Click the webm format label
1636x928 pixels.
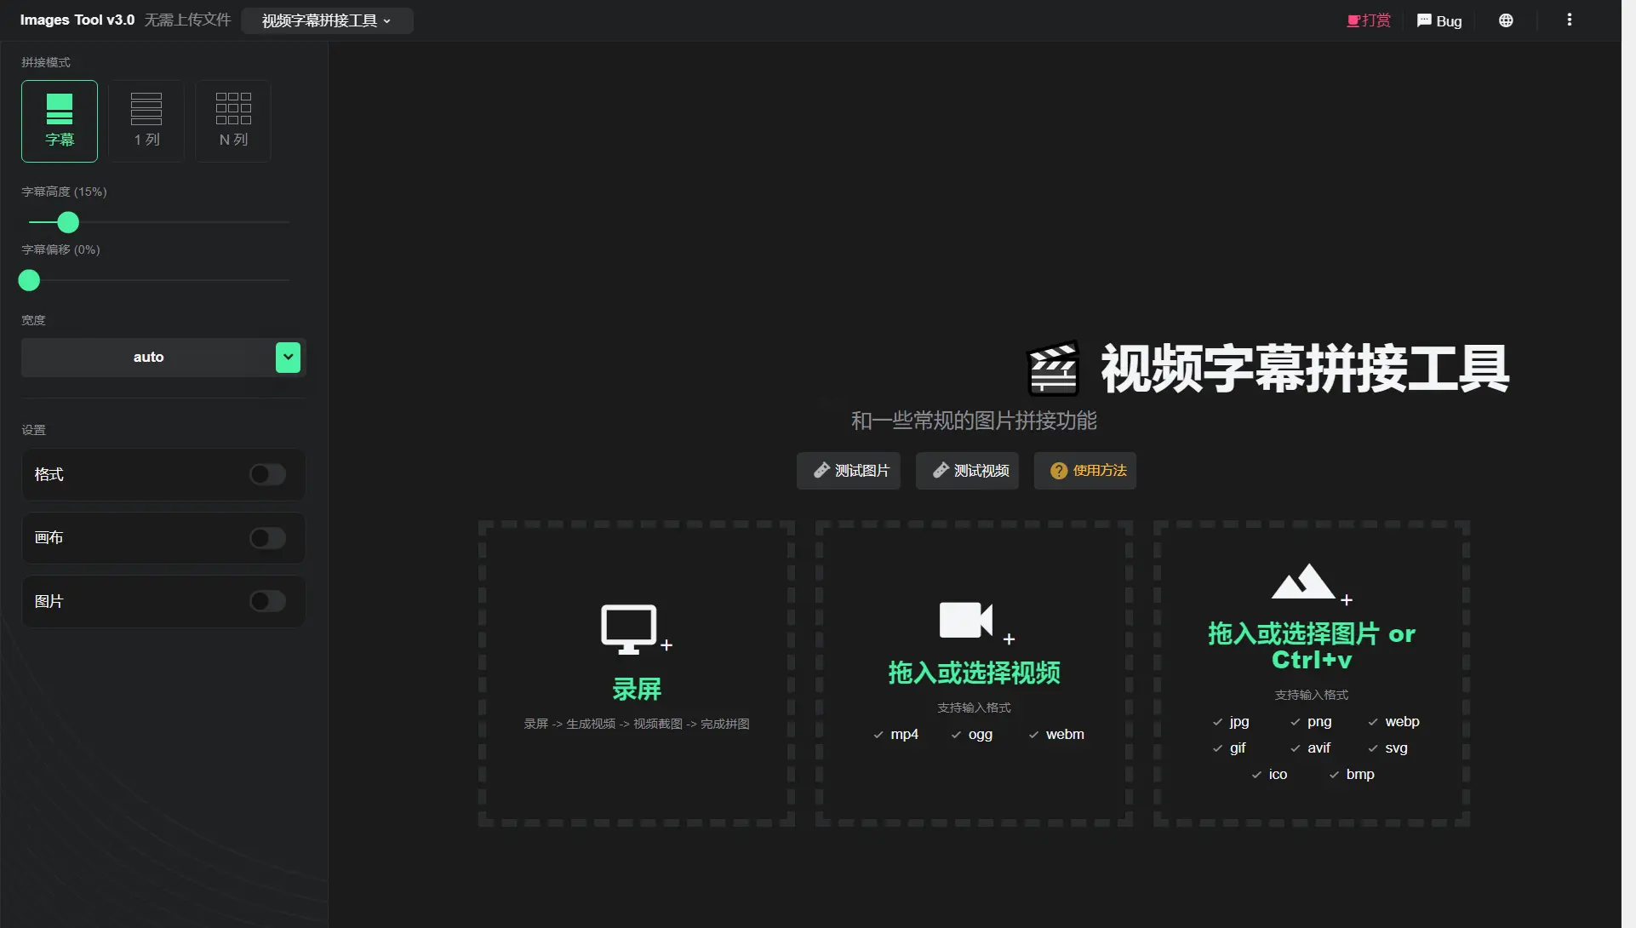(x=1065, y=735)
